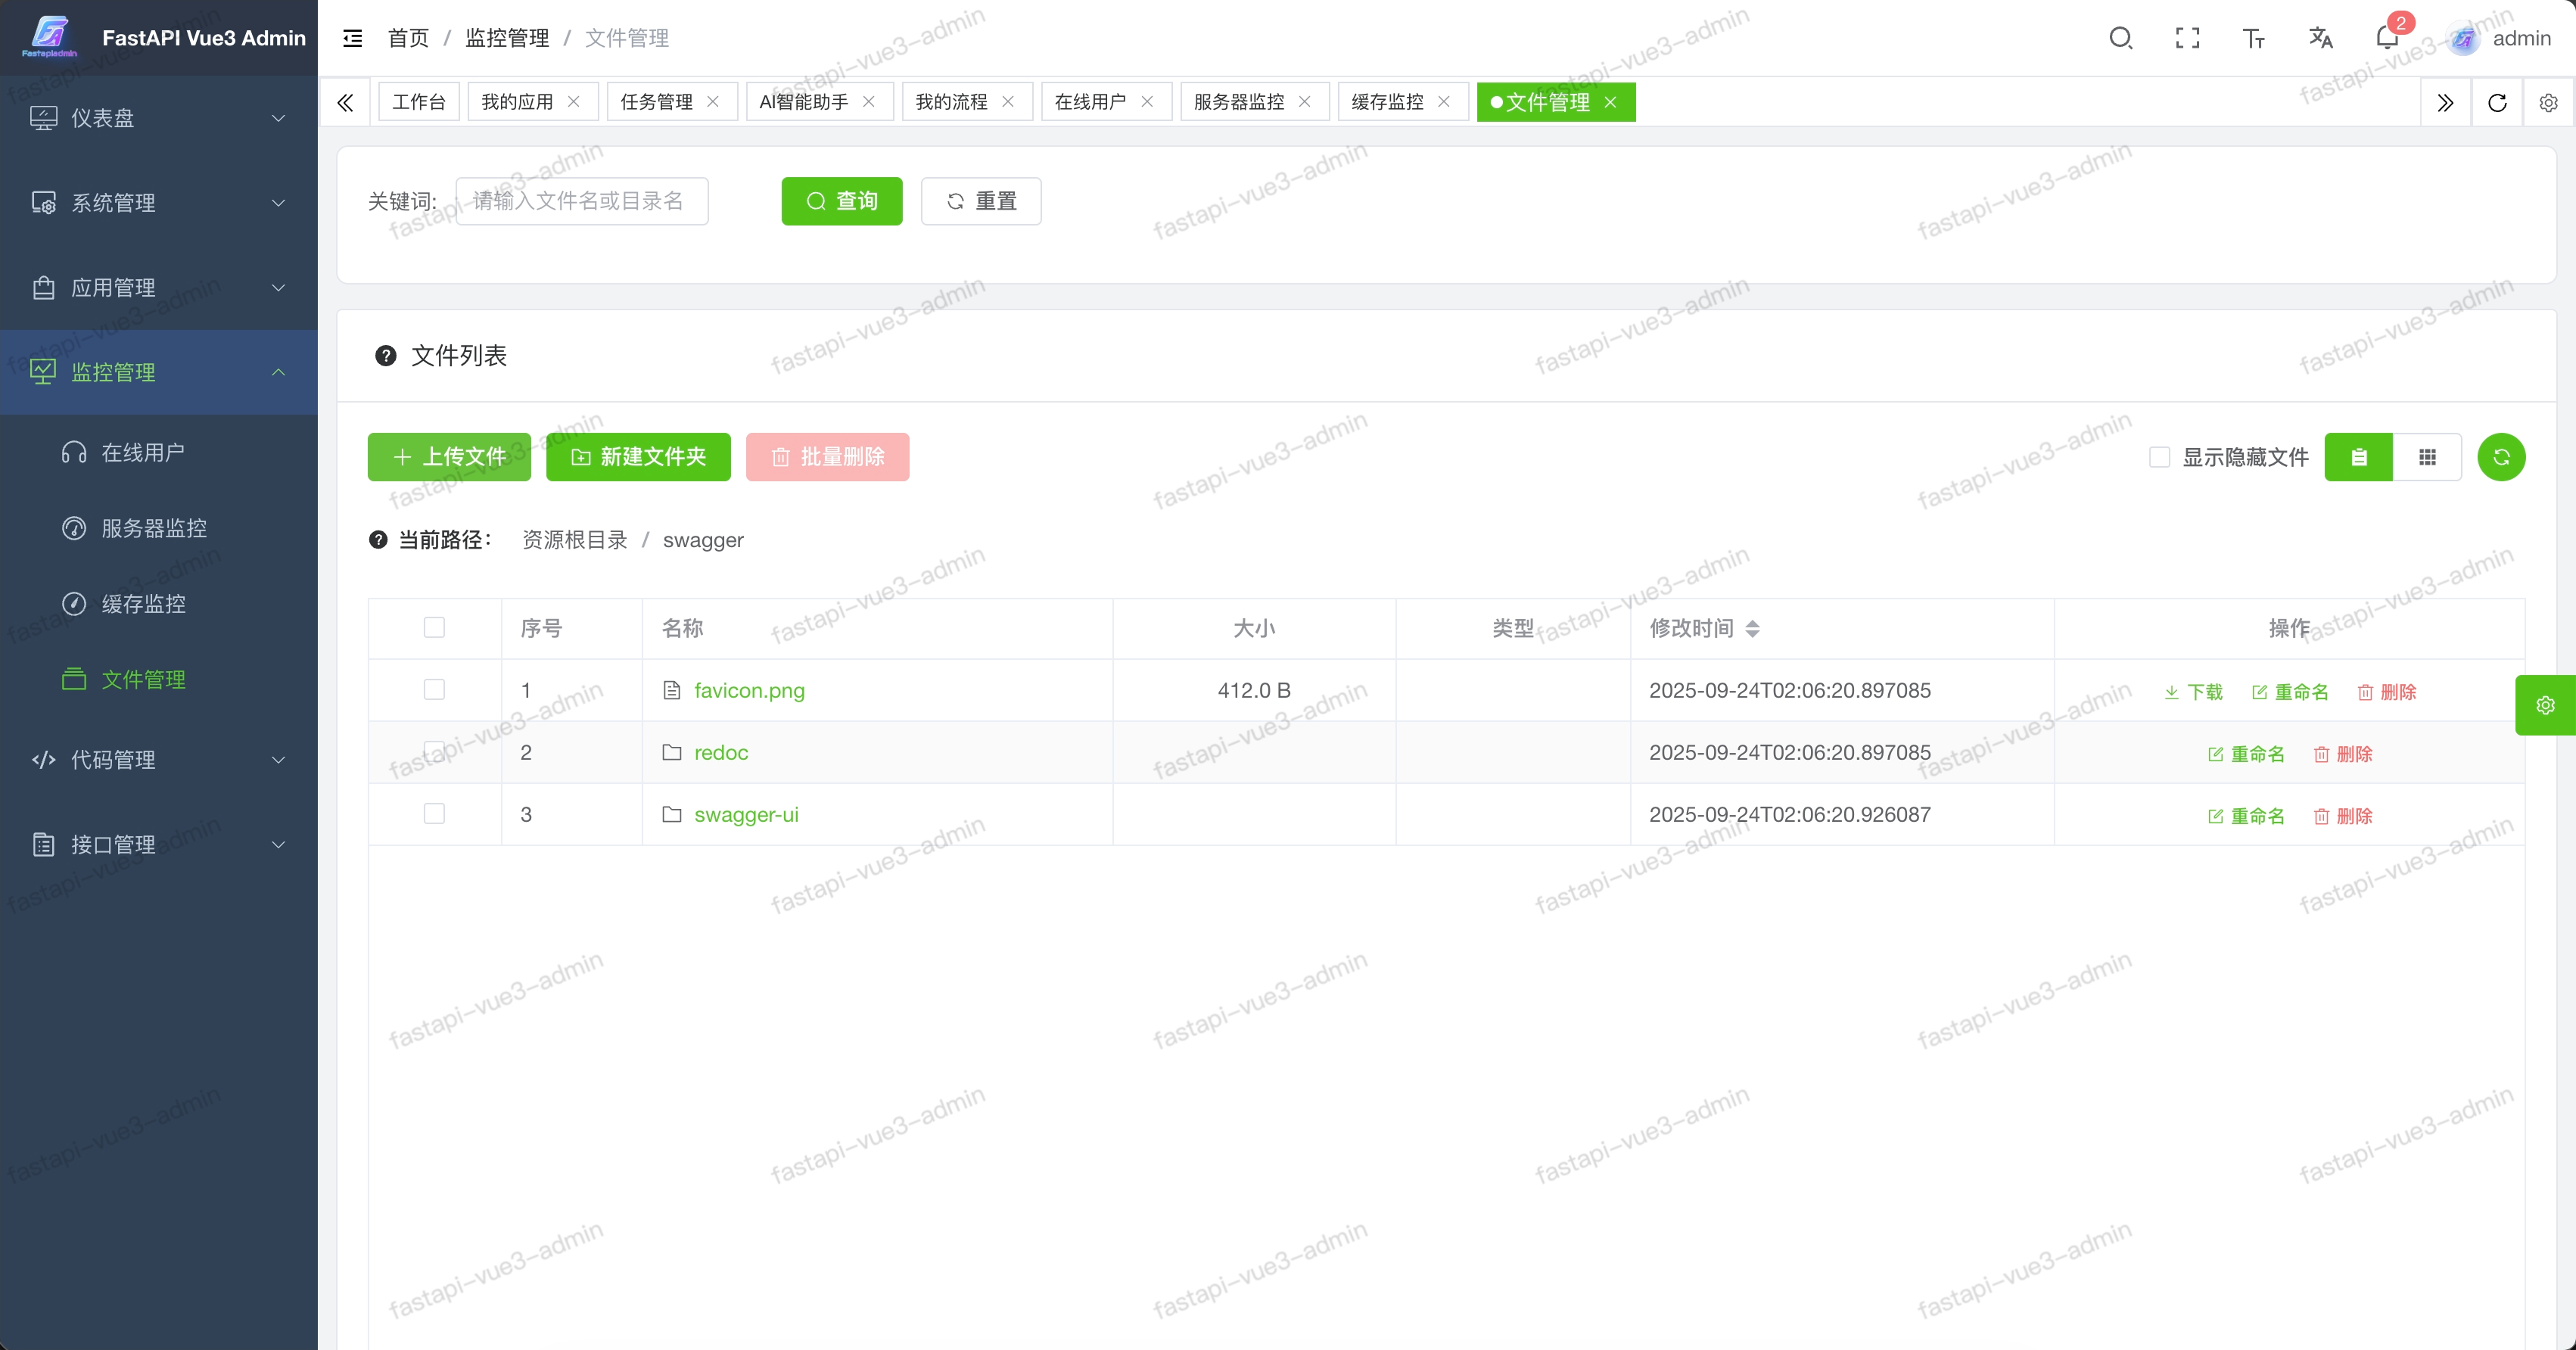Toggle fullscreen mode icon
Screen dimensions: 2576x1350
pyautogui.click(x=2187, y=38)
